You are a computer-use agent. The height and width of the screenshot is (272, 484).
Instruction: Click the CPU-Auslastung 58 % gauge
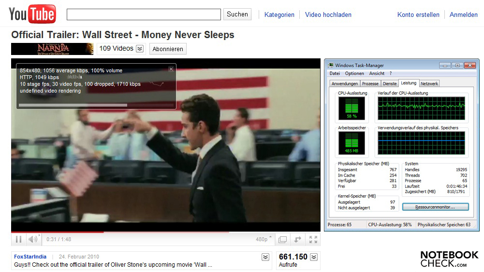tap(352, 109)
